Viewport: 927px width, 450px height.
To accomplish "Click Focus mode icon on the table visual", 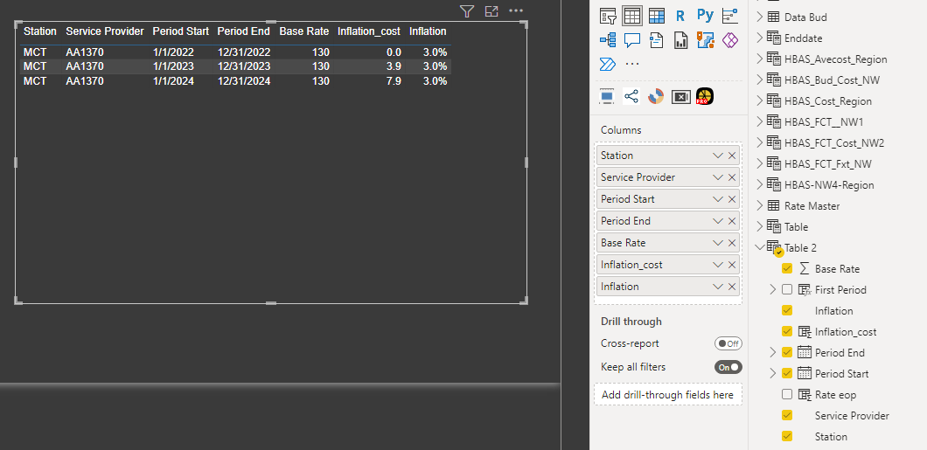I will (x=491, y=11).
